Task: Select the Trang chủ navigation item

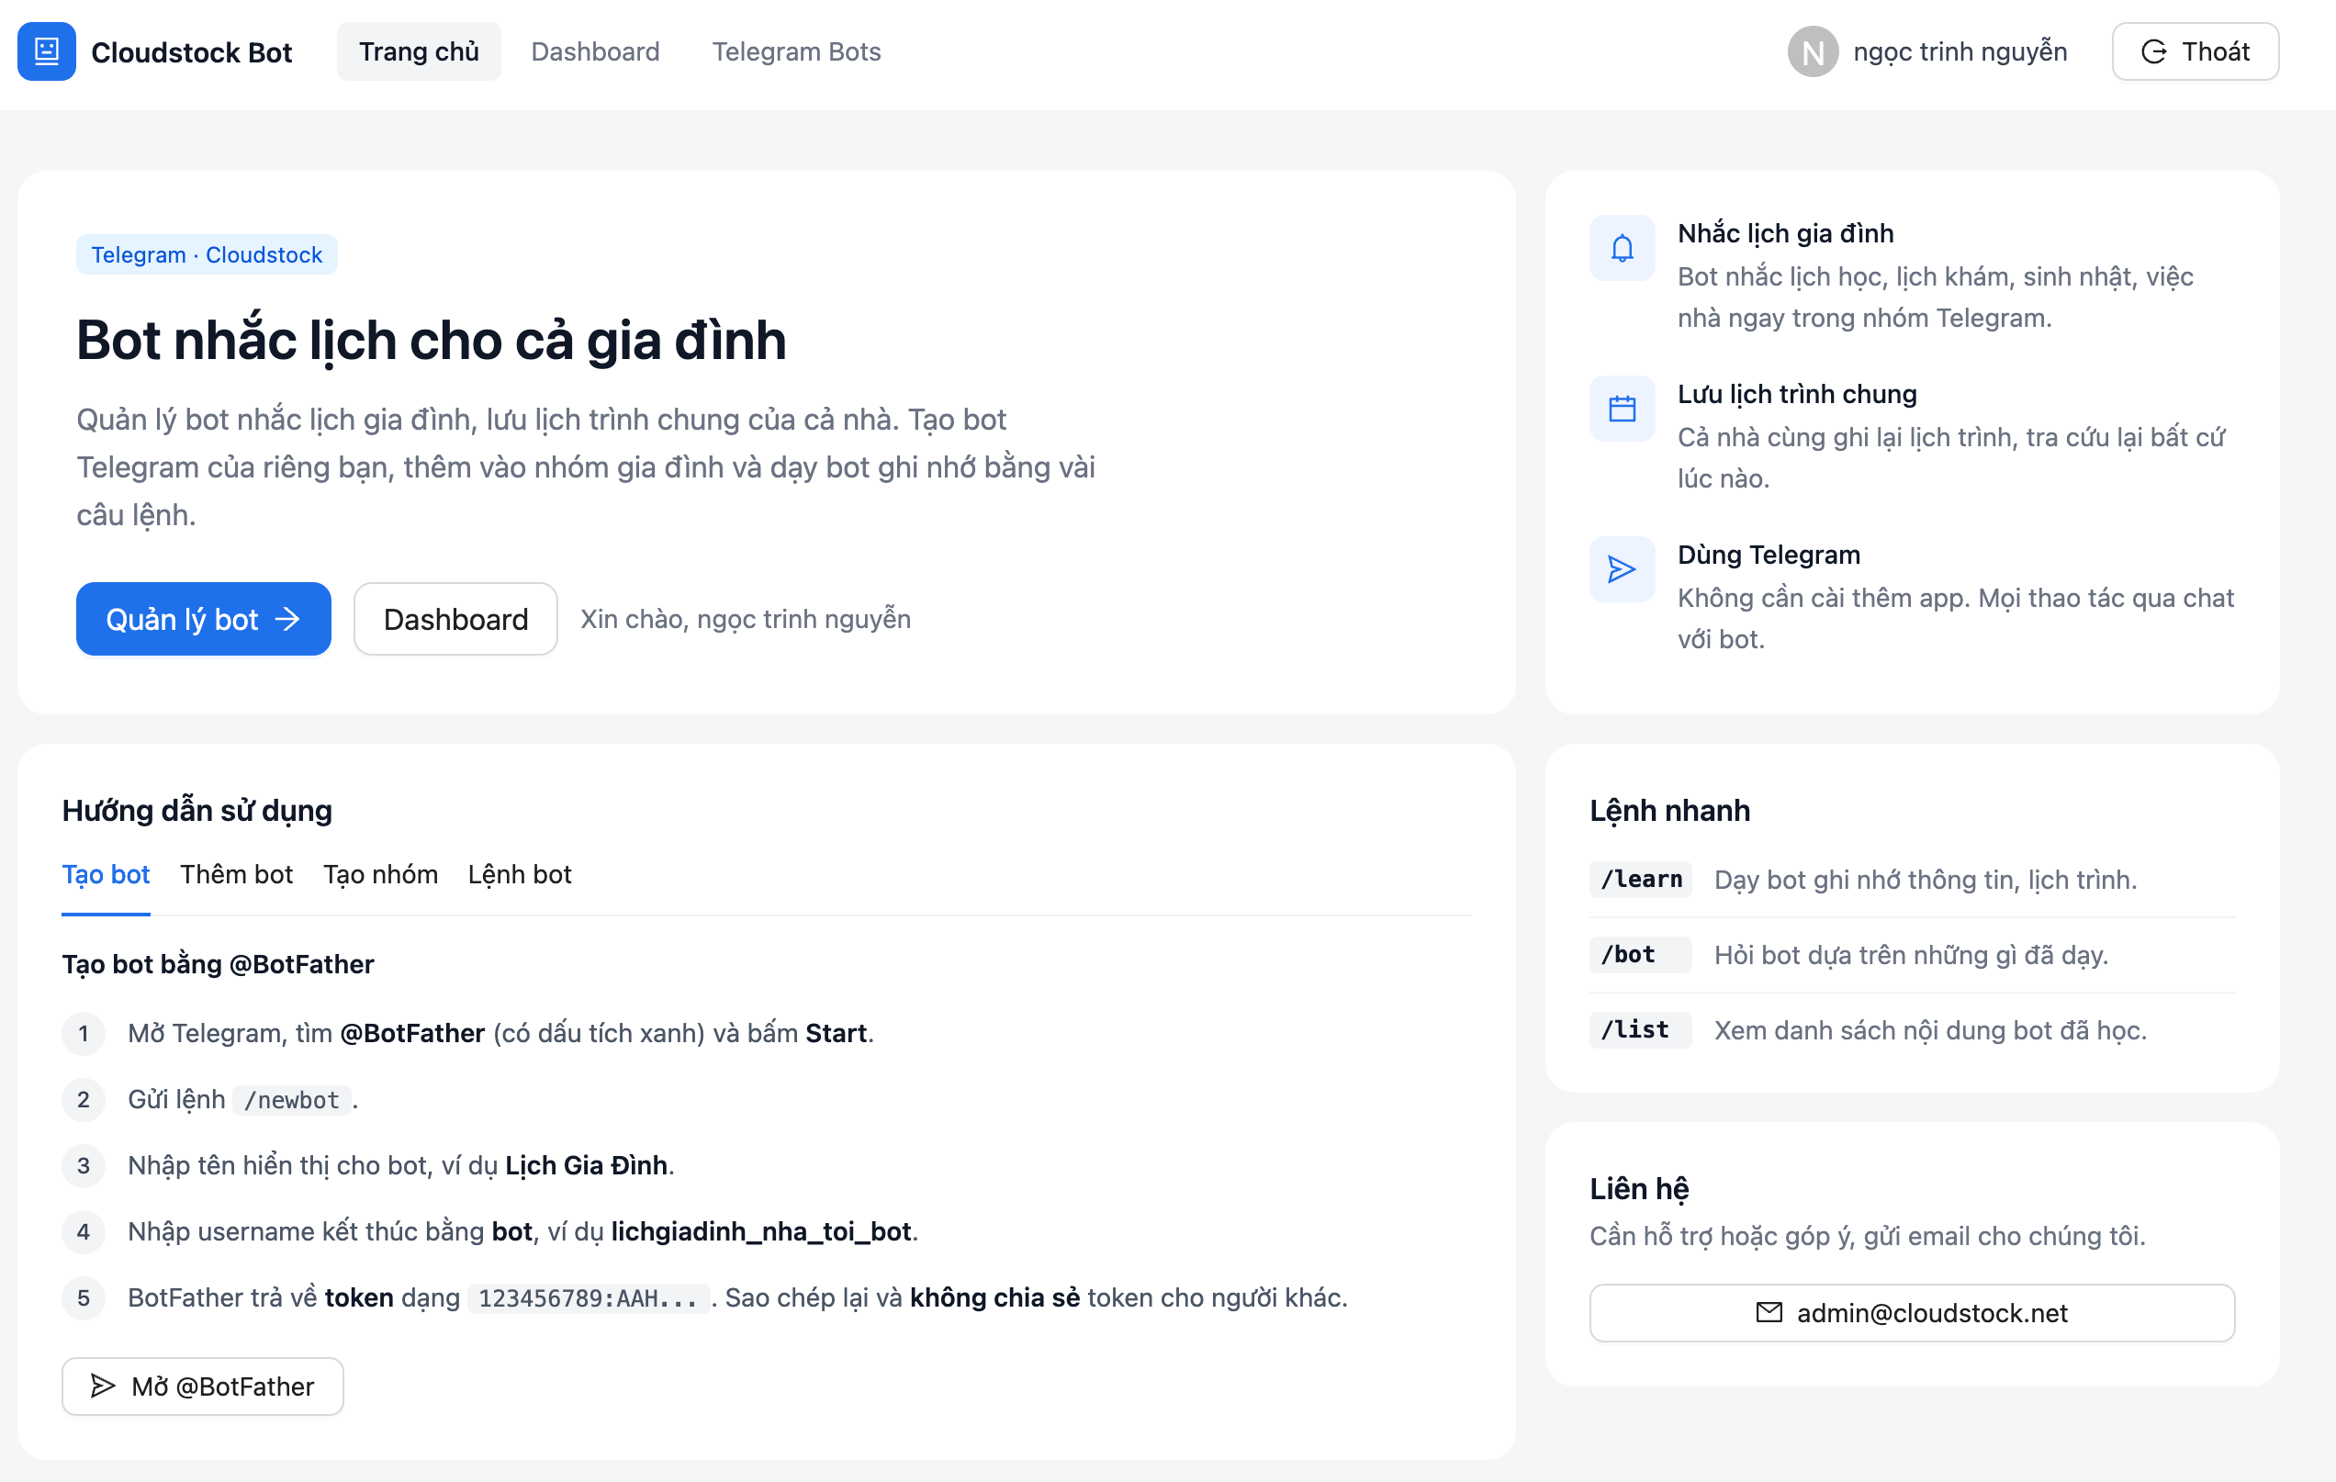Action: pyautogui.click(x=418, y=51)
